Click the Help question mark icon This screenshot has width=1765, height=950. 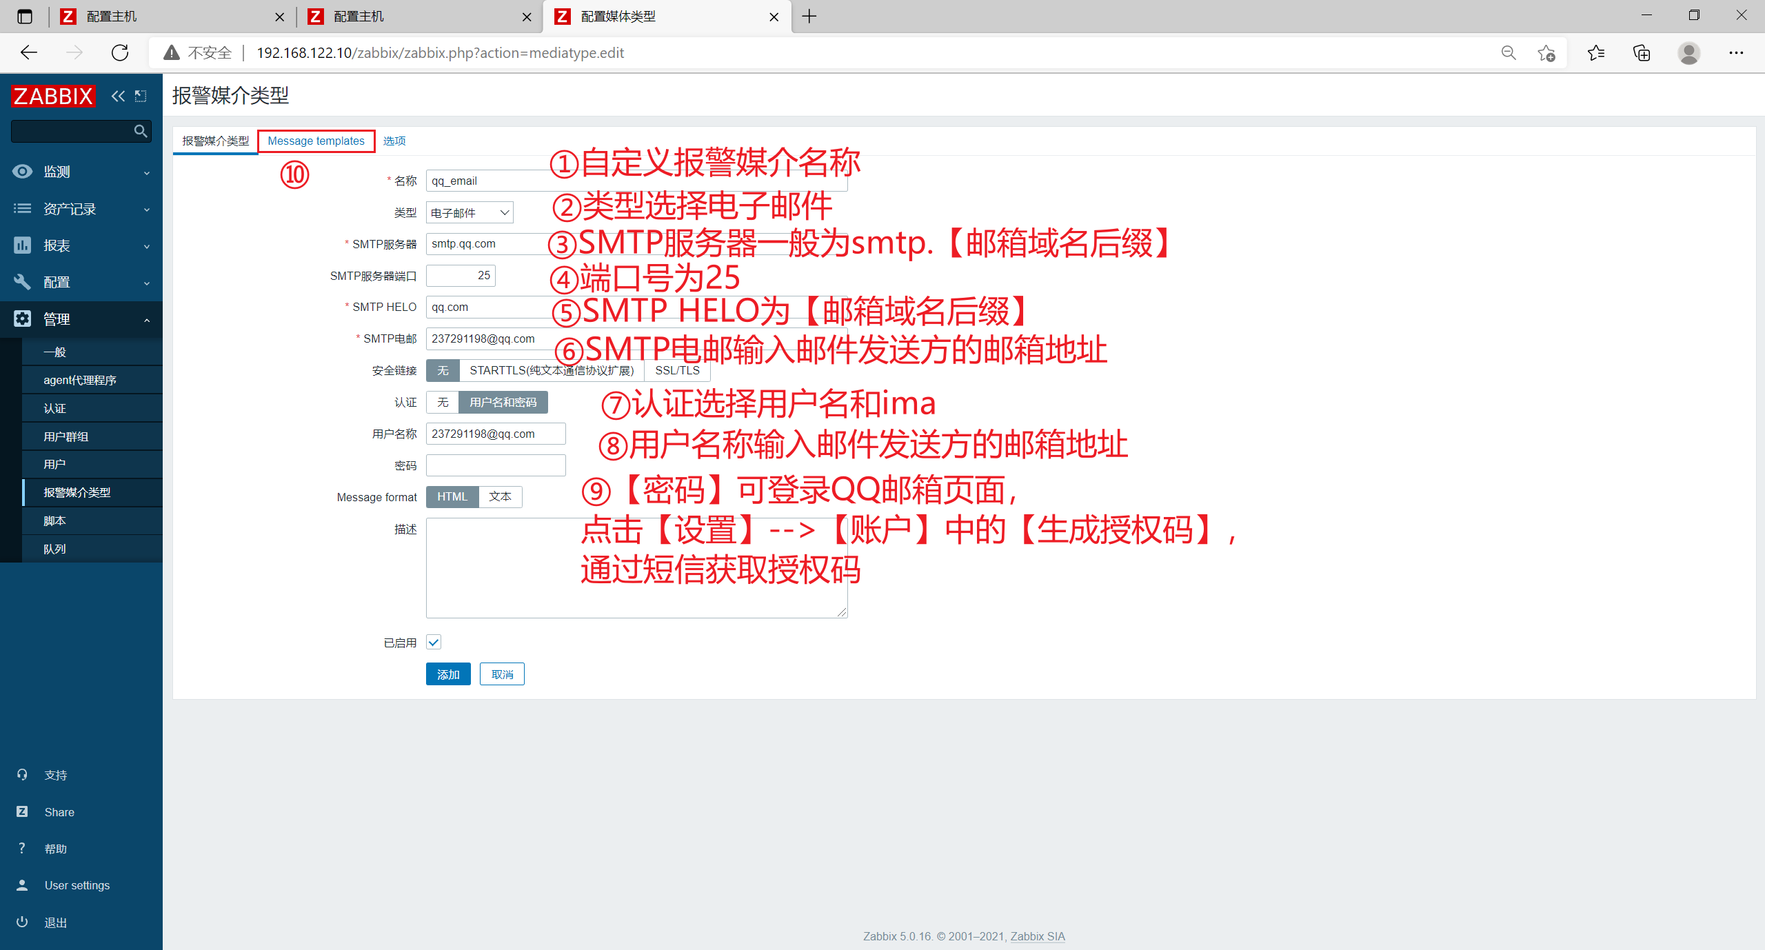pyautogui.click(x=22, y=848)
